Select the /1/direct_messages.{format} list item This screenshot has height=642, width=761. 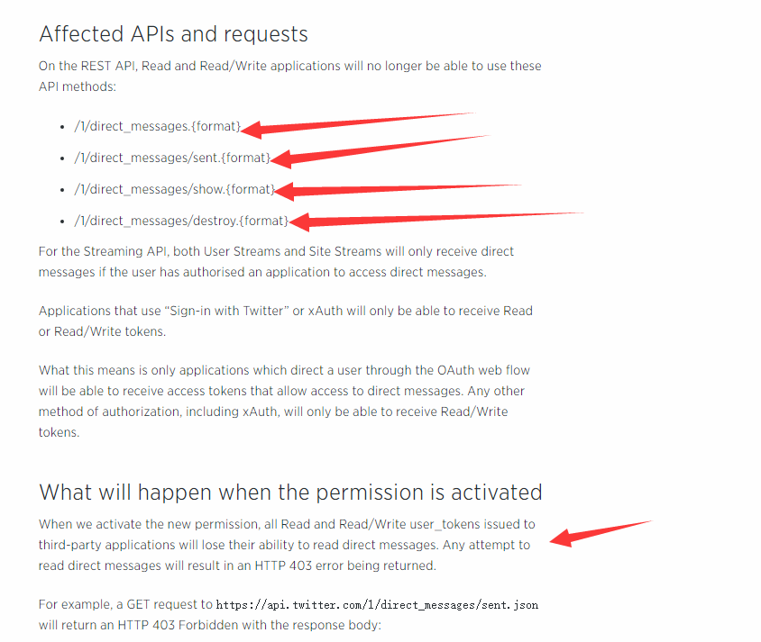(157, 126)
